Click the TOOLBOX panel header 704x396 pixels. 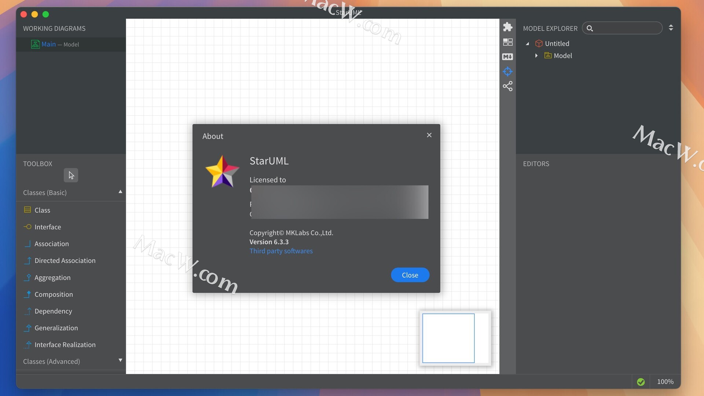(38, 164)
